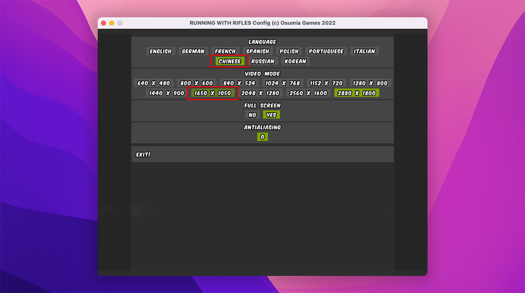Click the 2880 x 1800 video mode

click(357, 93)
